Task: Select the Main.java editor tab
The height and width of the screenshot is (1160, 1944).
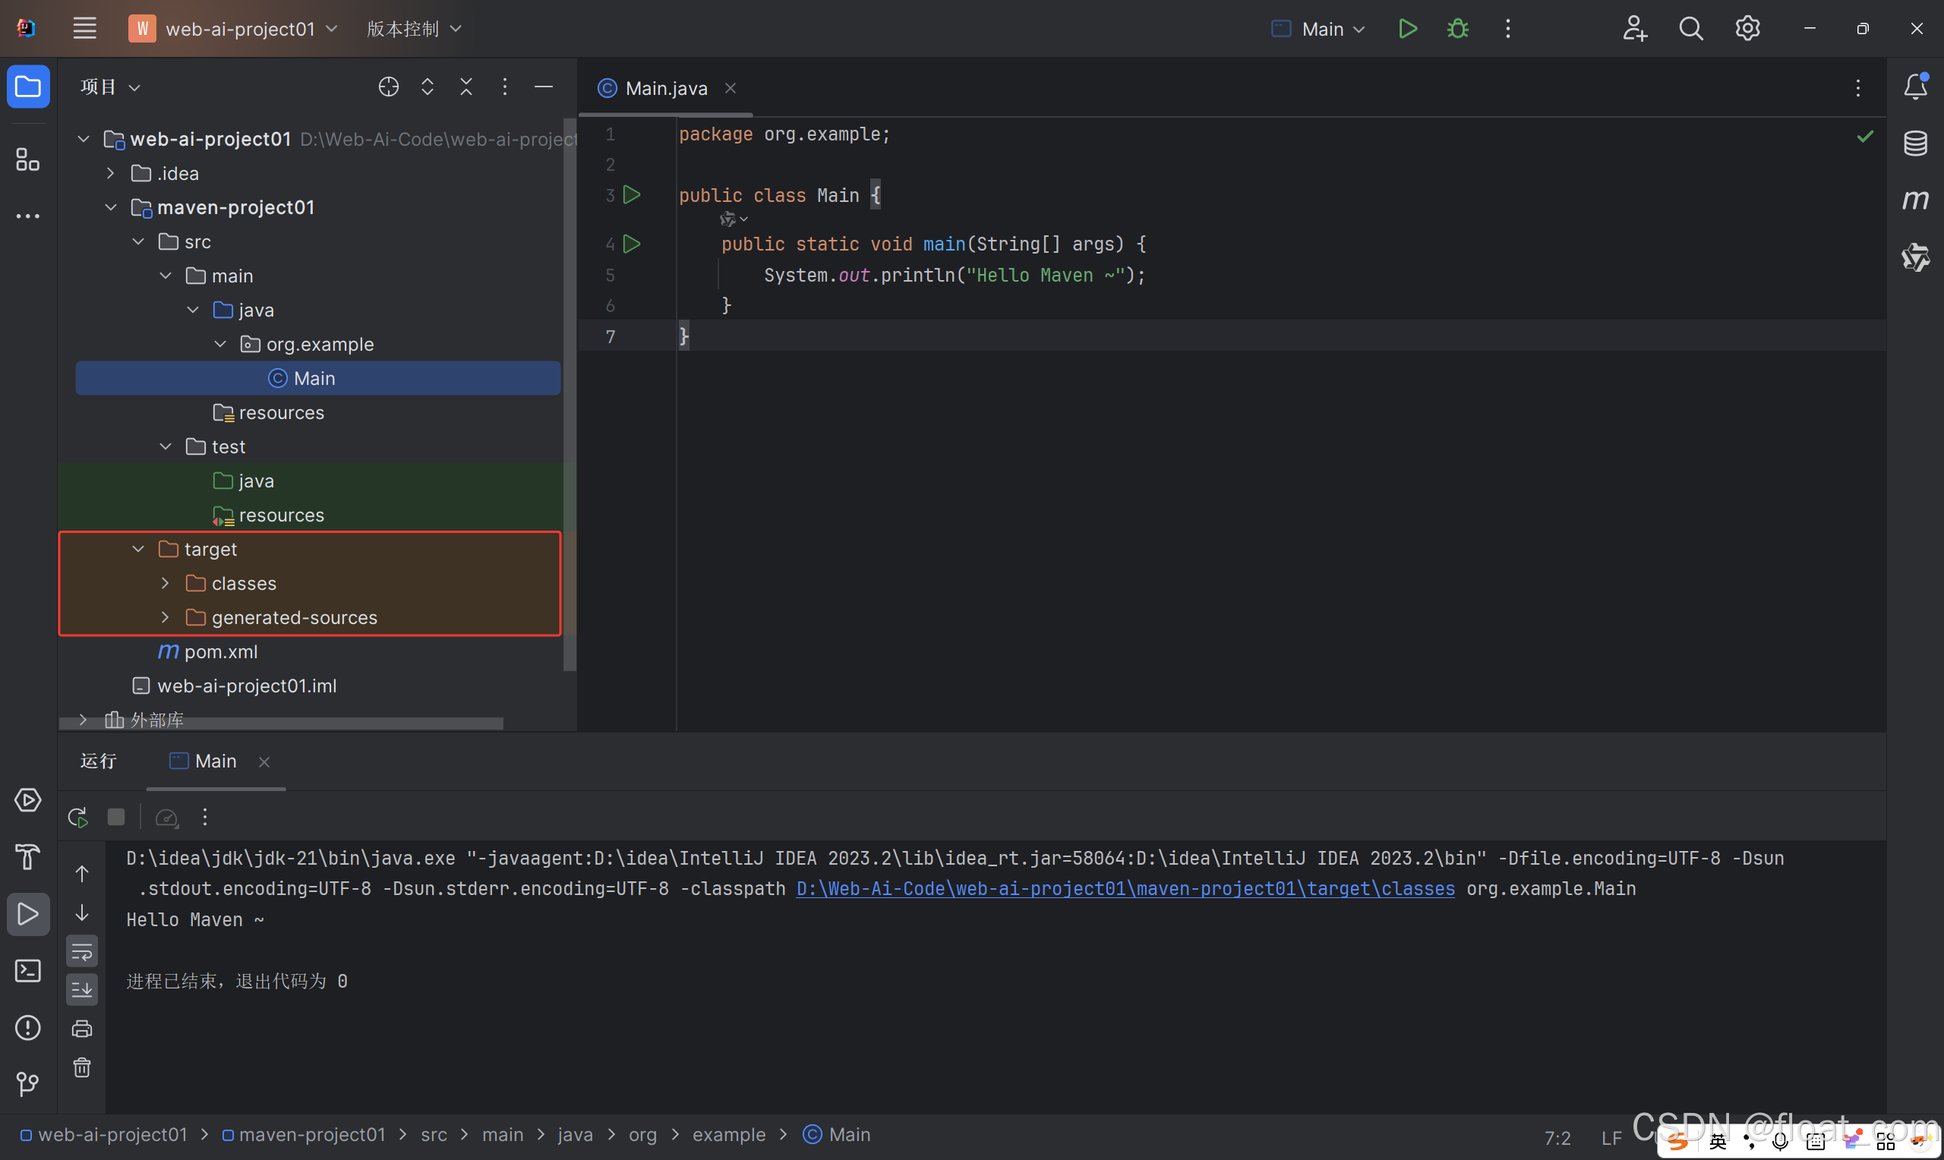Action: [665, 88]
